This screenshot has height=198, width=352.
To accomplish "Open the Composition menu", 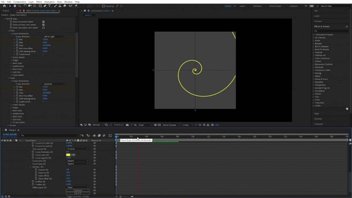I will pos(20,2).
